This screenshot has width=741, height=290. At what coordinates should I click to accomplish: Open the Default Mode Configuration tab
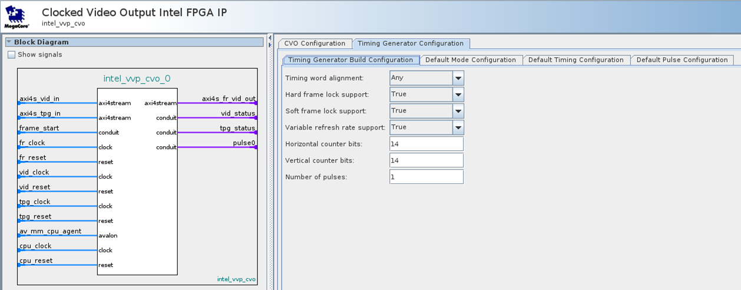pos(470,60)
